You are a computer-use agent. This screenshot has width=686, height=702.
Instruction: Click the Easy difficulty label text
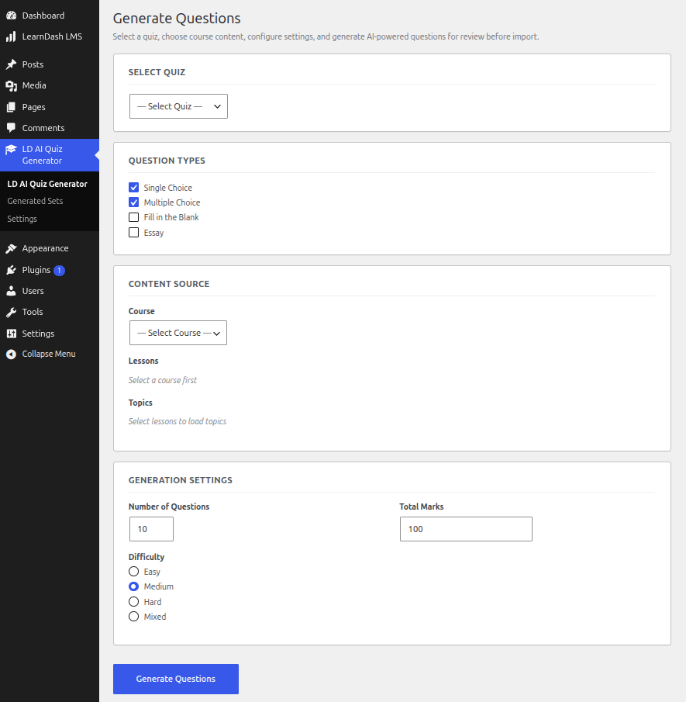click(152, 572)
